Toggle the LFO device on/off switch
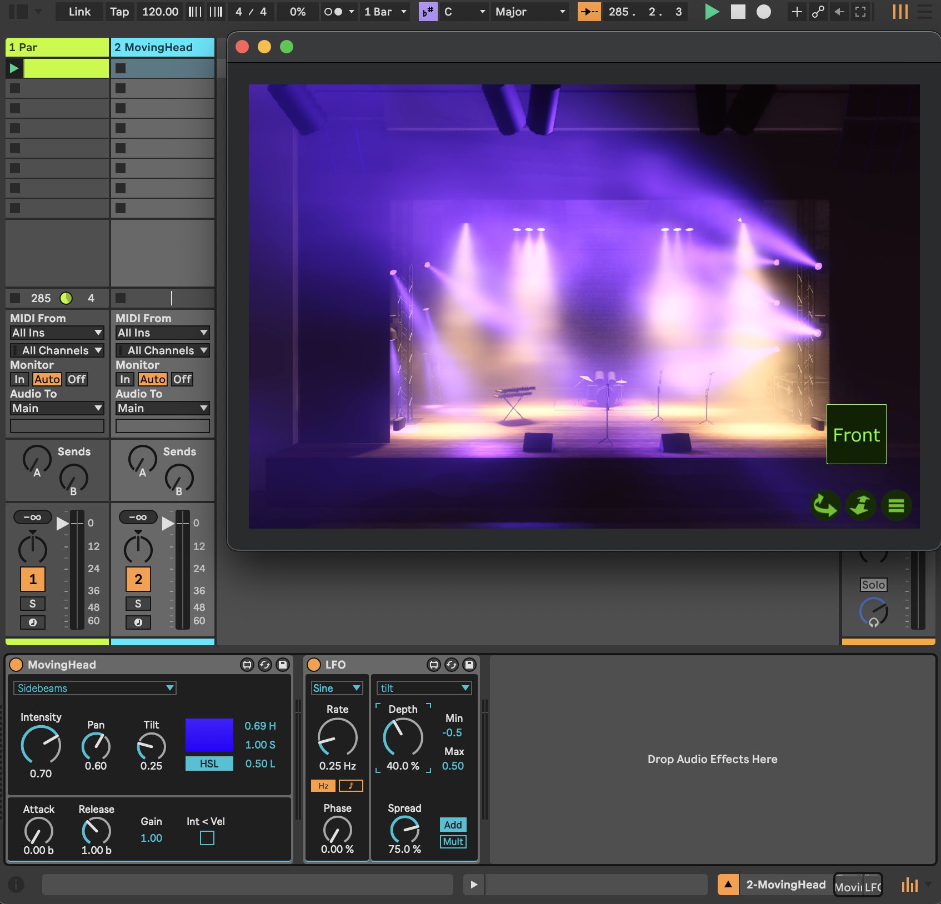Screen dimensions: 941x904 [314, 665]
